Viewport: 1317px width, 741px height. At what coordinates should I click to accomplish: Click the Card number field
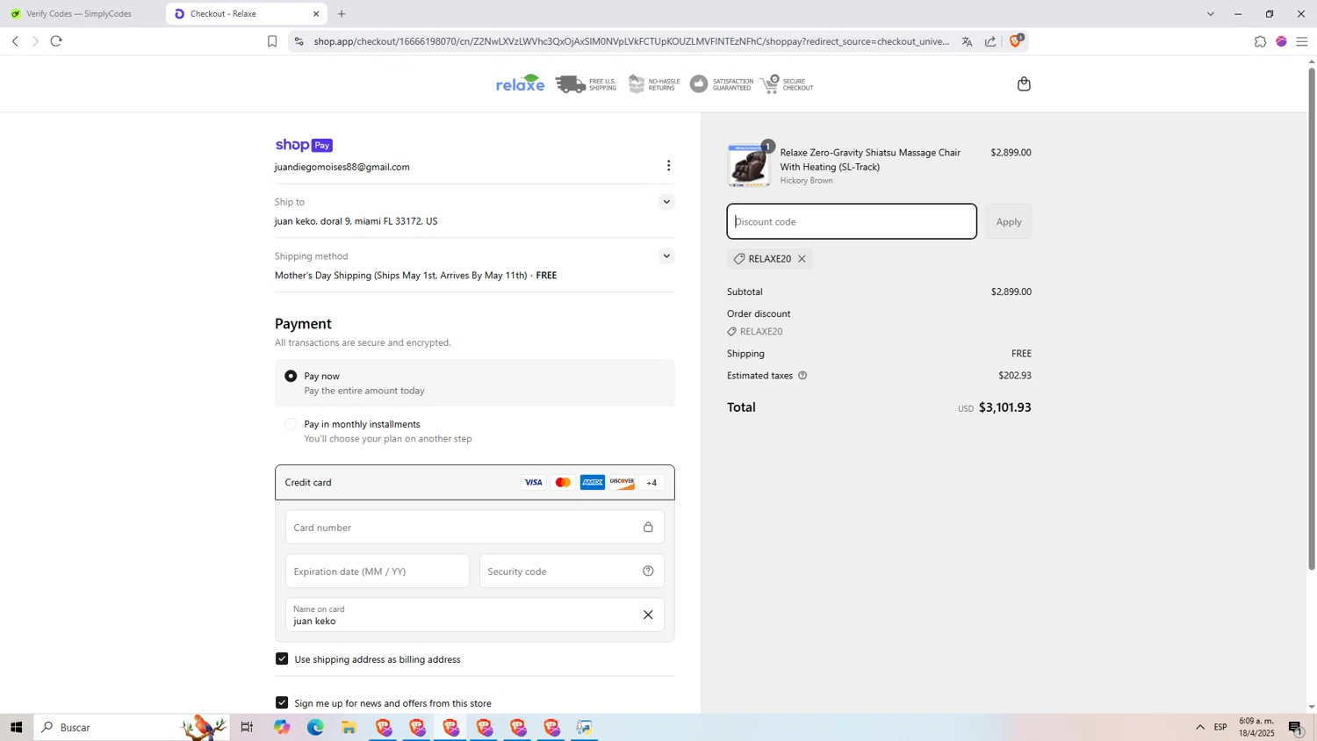[x=474, y=528]
